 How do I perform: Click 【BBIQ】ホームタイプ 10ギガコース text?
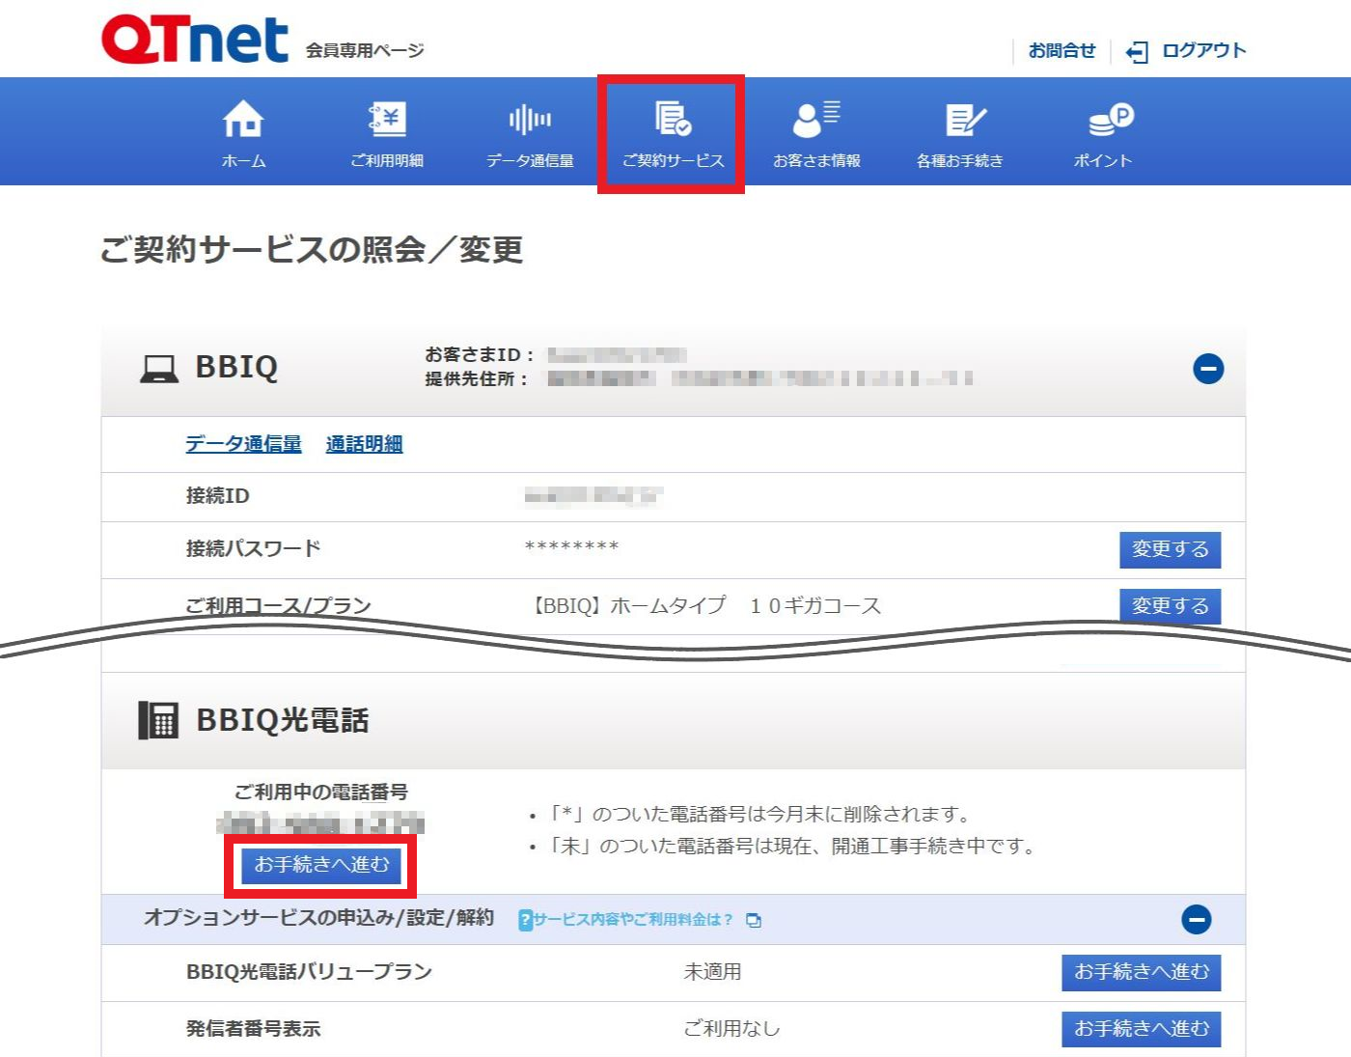tap(703, 606)
